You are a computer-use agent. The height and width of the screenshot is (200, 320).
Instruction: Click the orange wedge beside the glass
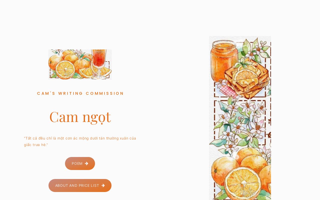click(x=86, y=72)
